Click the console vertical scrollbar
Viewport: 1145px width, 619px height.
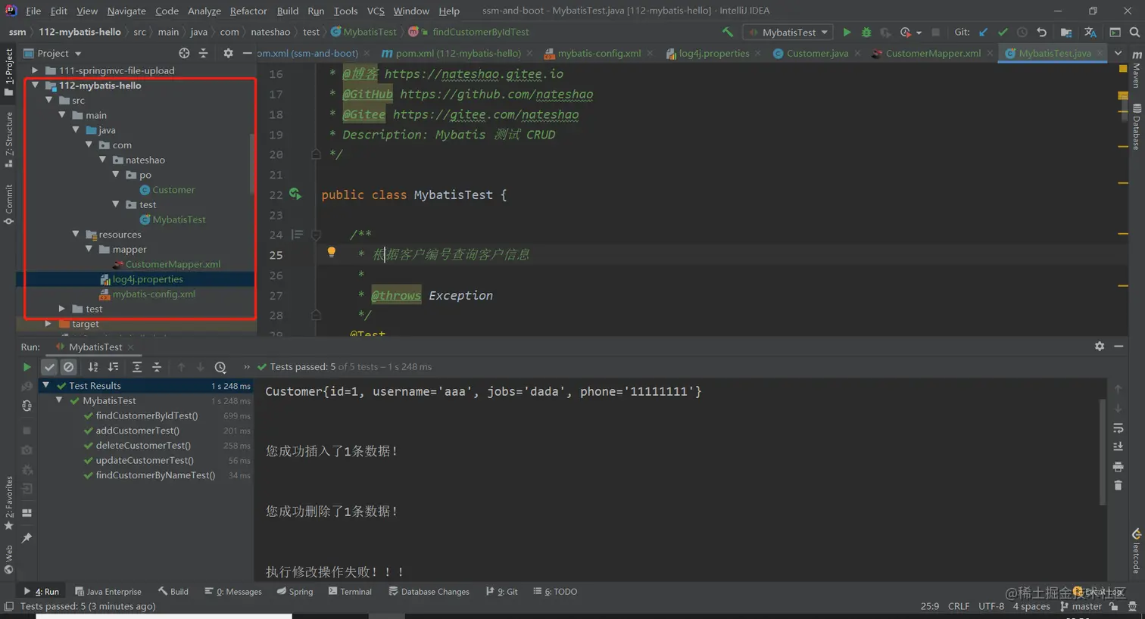tap(1102, 452)
